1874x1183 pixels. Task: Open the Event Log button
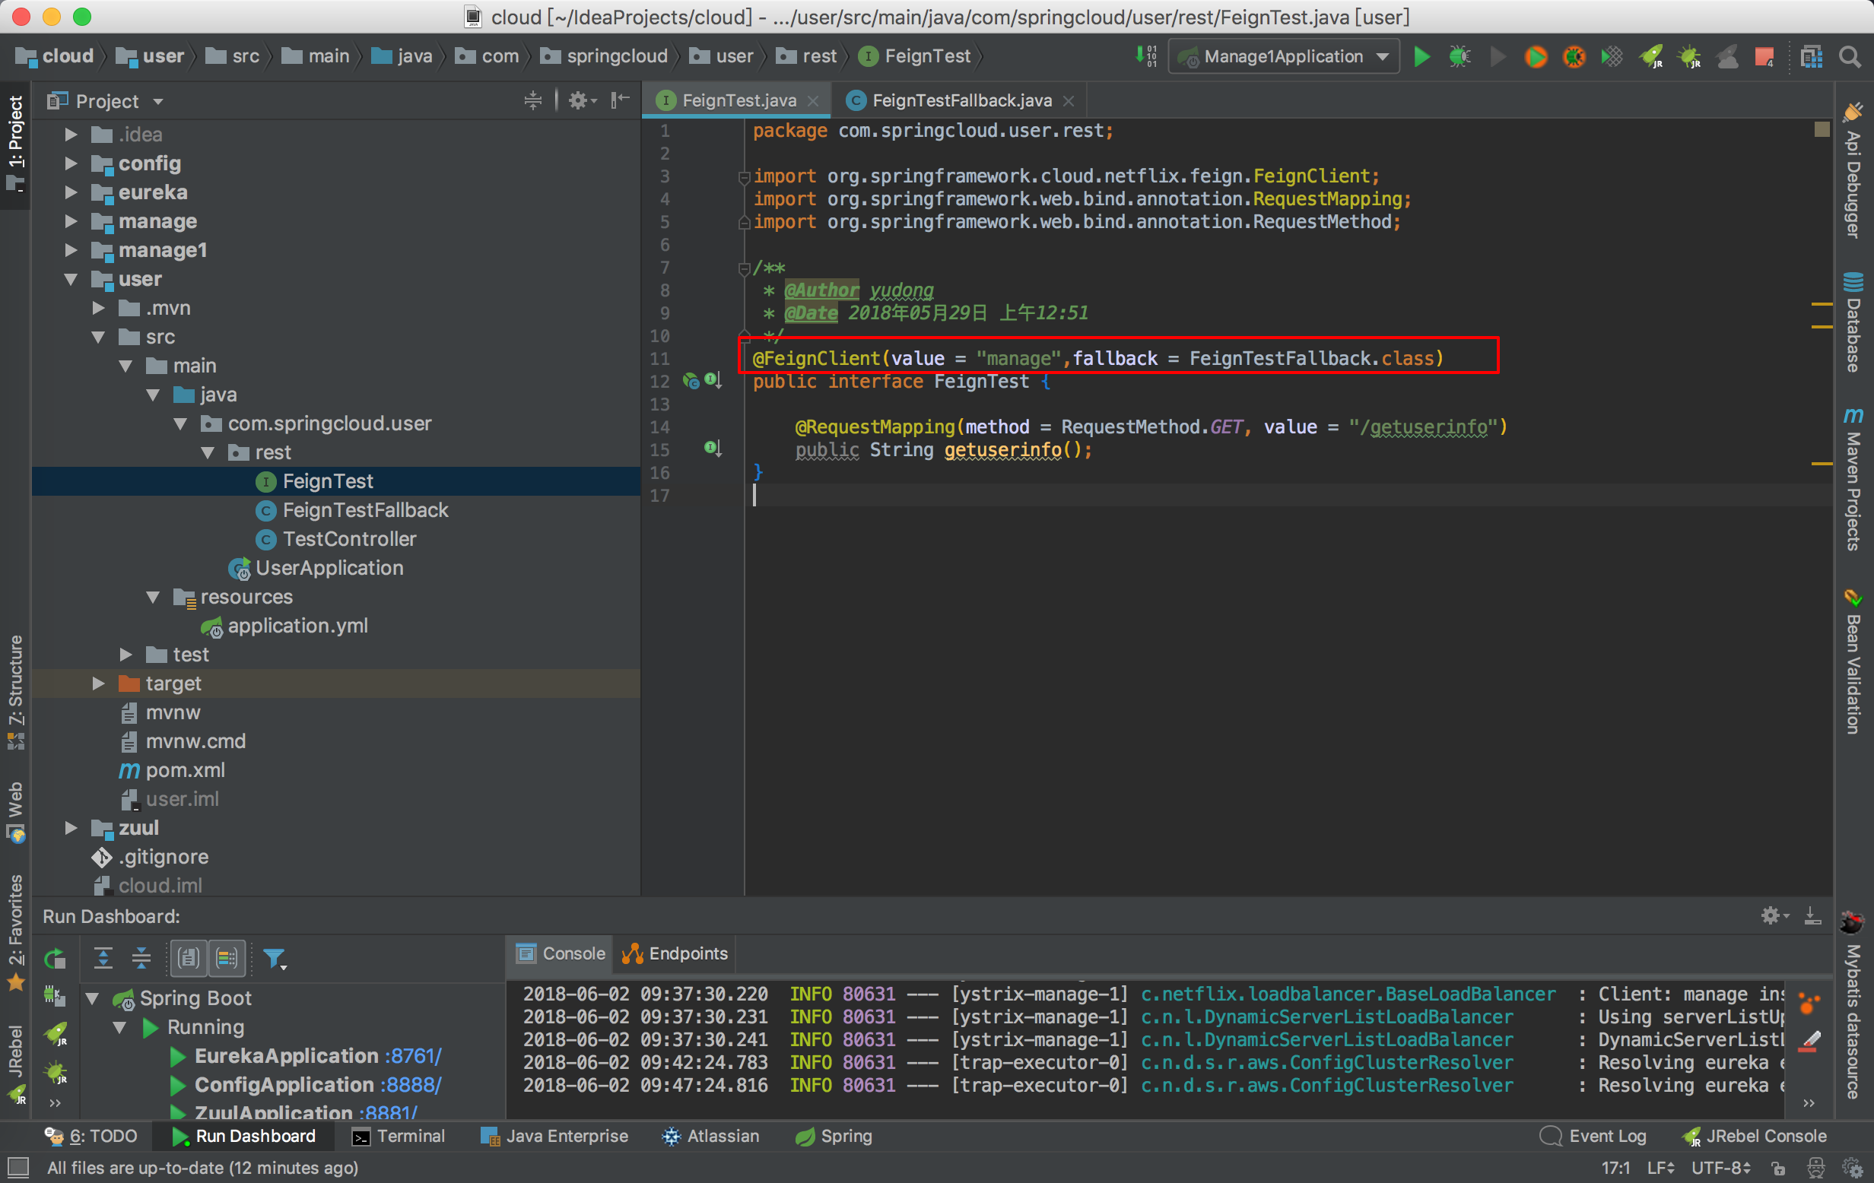[1594, 1136]
